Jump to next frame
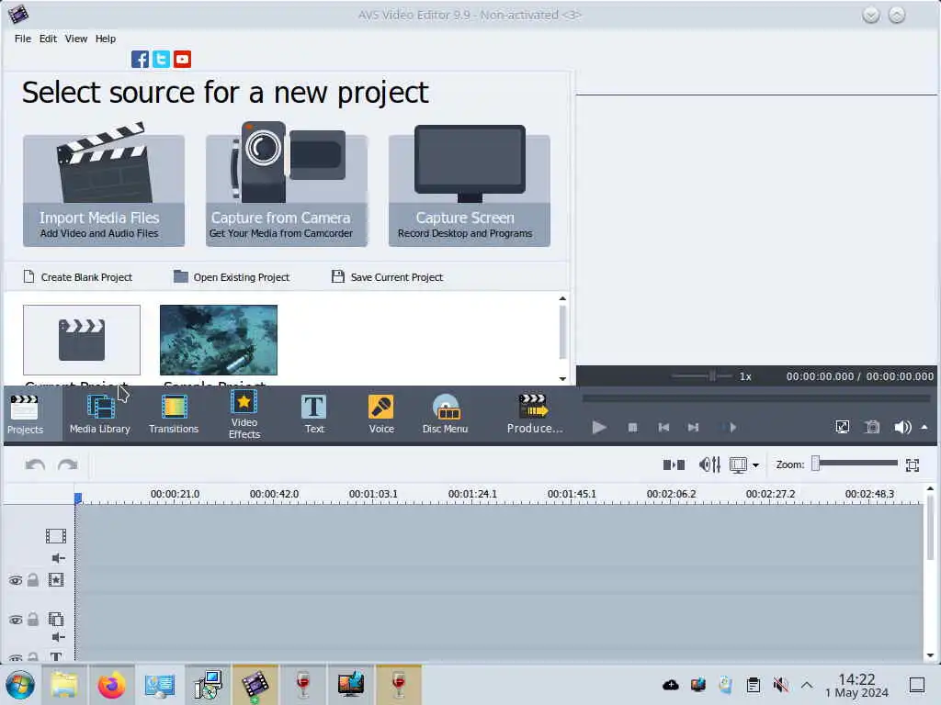941x705 pixels. pos(693,428)
